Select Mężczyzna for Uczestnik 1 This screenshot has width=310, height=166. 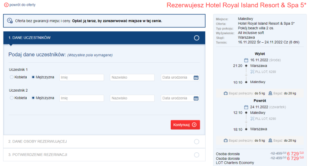coord(33,77)
